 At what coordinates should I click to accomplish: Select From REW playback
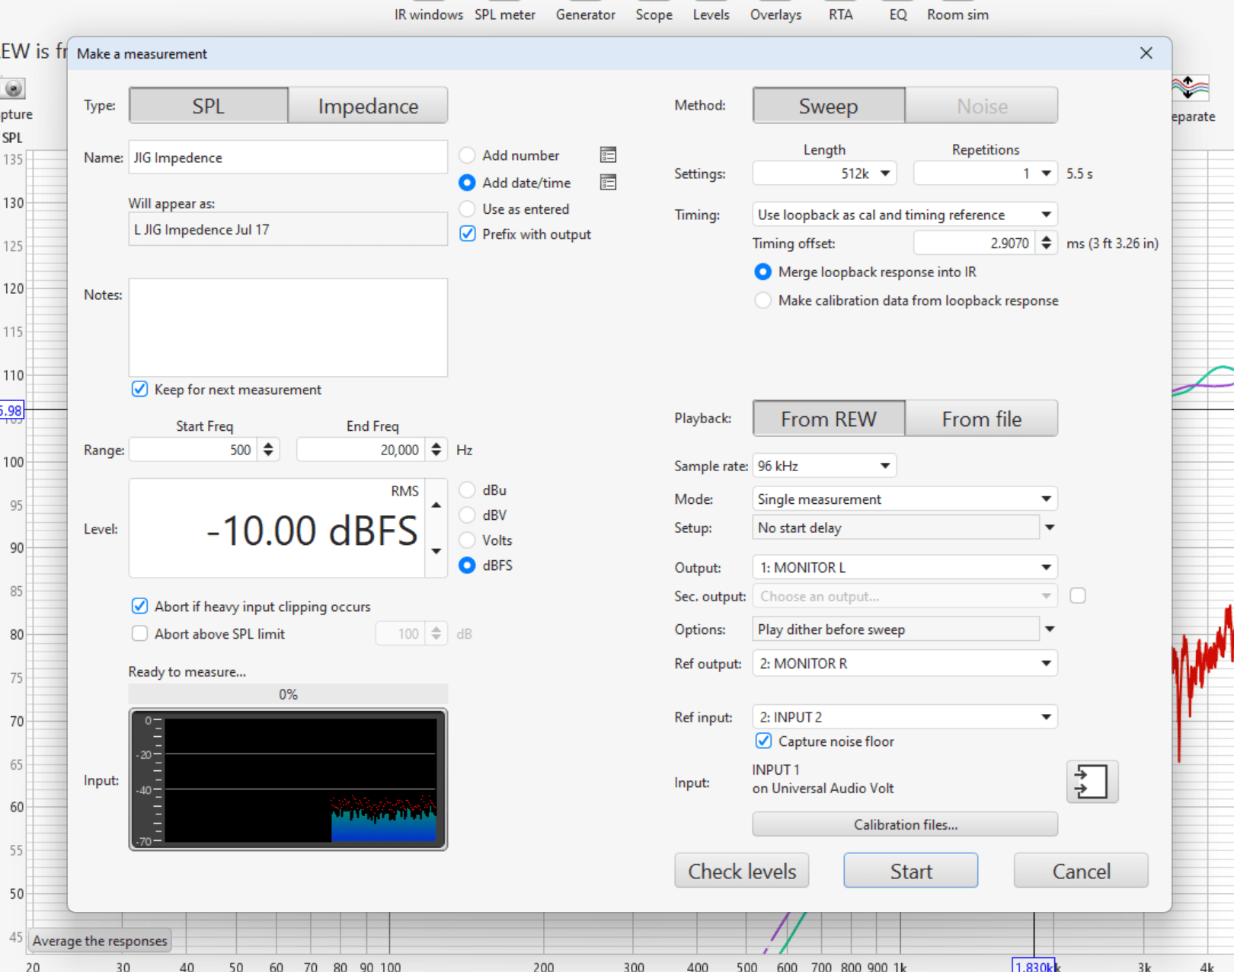click(x=829, y=419)
